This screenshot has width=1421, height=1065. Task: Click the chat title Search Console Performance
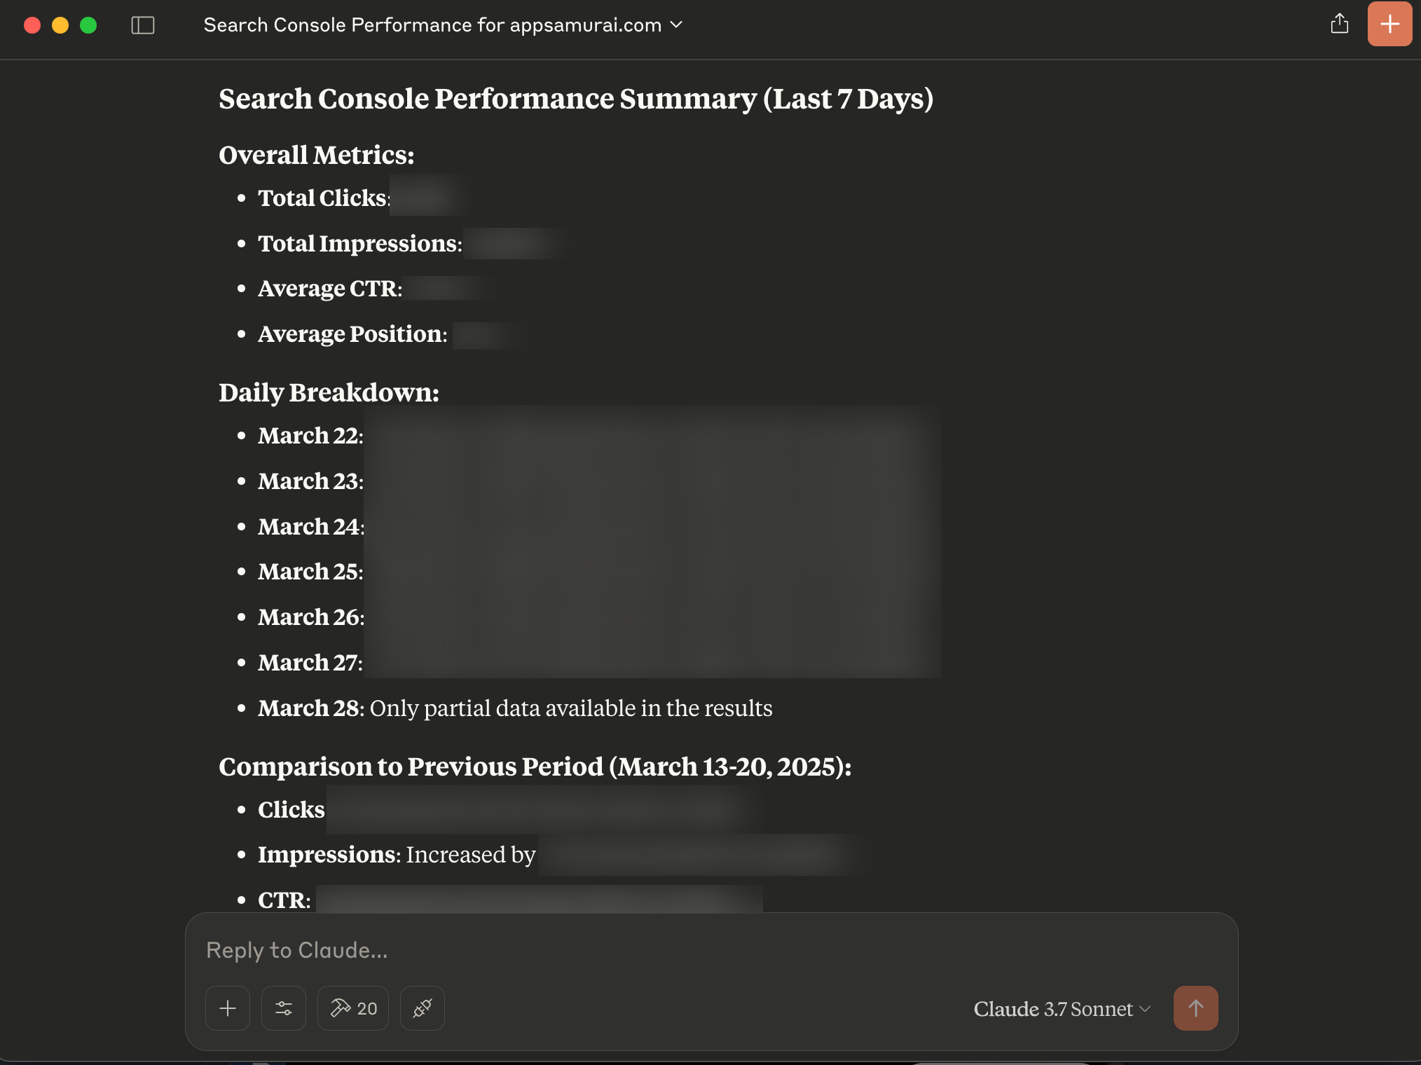point(432,25)
